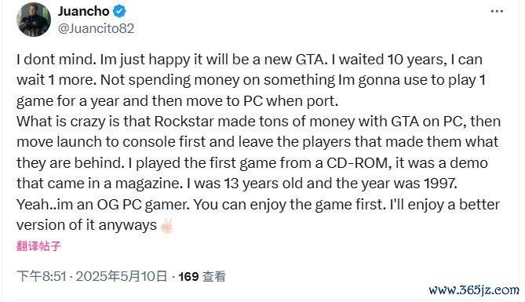Open the 169 查看 view count
This screenshot has height=302, width=525.
pyautogui.click(x=202, y=277)
